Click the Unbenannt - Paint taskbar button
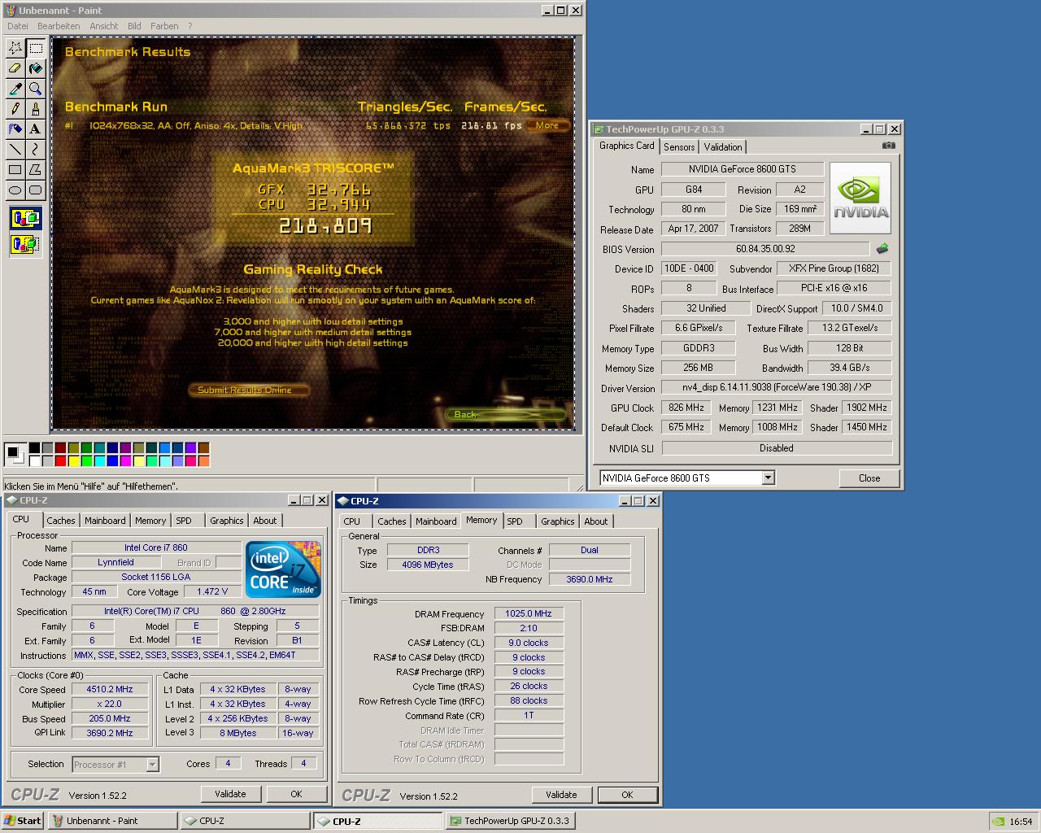Viewport: 1041px width, 833px height. pyautogui.click(x=112, y=821)
